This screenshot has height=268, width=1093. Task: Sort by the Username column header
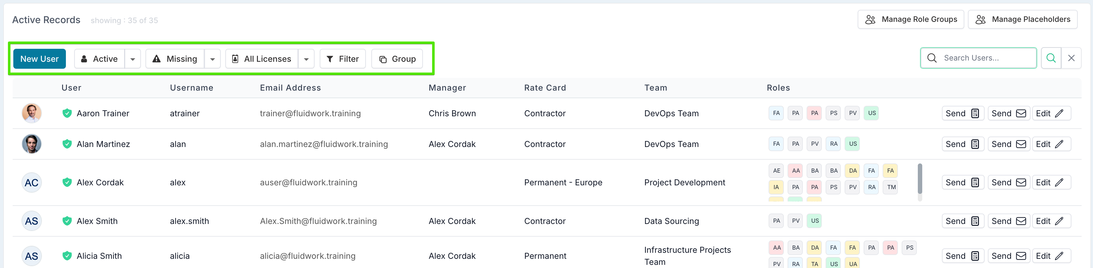191,88
